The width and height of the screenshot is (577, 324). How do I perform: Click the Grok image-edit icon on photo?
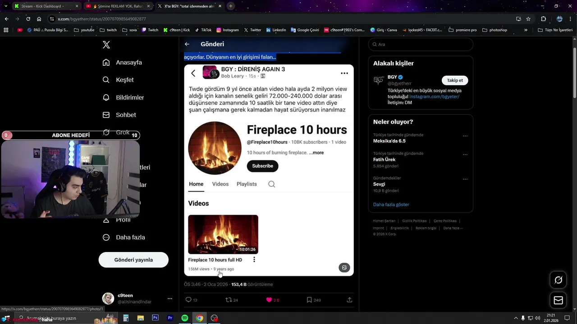coord(344,268)
